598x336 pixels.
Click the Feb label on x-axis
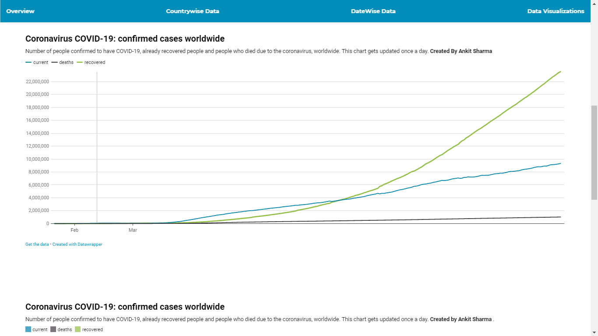point(74,230)
